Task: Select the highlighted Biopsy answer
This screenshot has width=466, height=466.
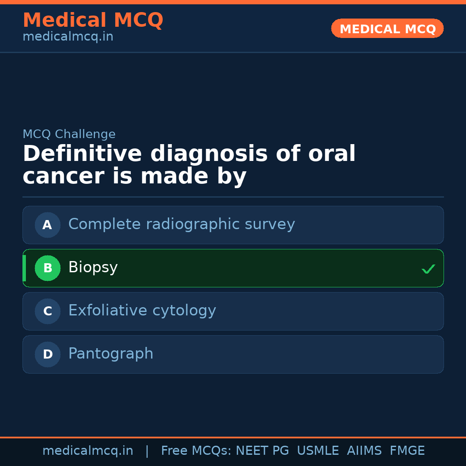Action: tap(233, 268)
